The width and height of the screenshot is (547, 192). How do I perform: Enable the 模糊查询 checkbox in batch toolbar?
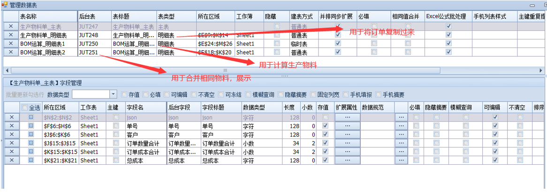[x=249, y=94]
